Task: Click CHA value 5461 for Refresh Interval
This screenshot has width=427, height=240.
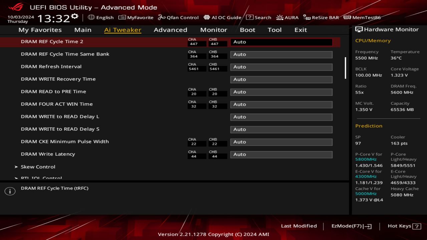Action: click(197, 69)
